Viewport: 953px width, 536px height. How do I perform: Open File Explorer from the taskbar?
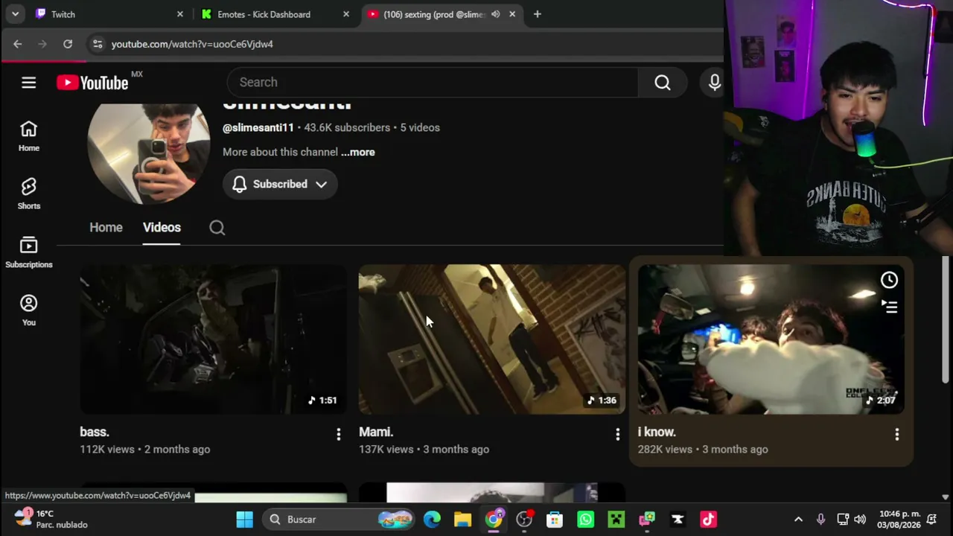[x=462, y=520]
